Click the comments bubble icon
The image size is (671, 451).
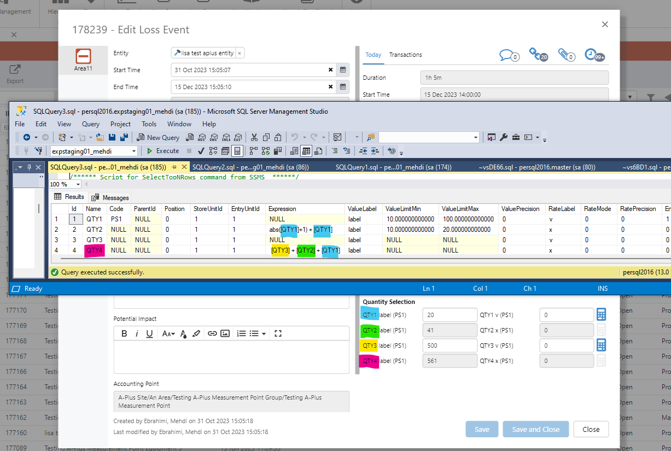pos(509,55)
